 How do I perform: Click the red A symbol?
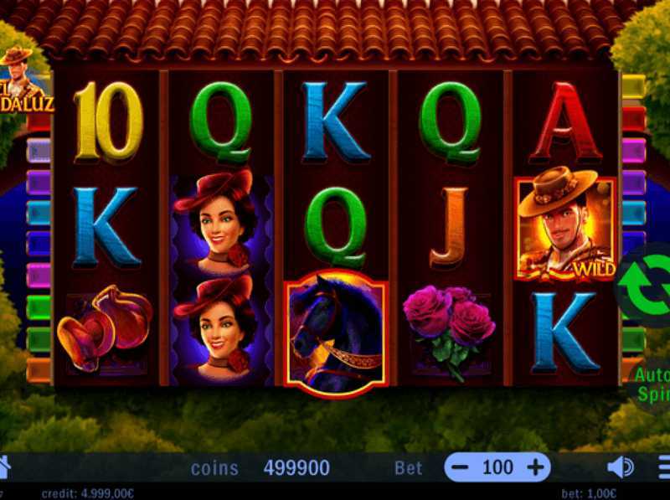point(564,122)
